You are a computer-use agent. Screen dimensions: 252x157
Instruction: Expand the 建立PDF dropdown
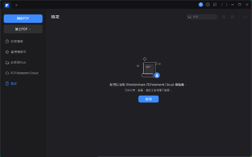click(x=23, y=29)
